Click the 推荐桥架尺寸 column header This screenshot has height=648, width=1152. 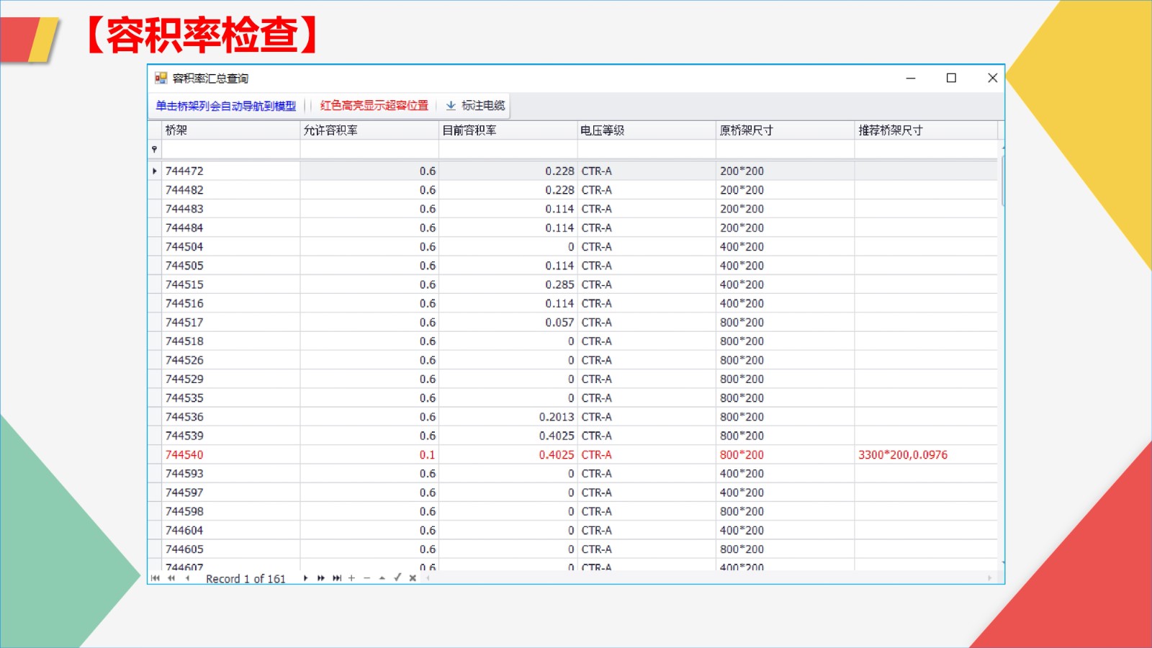pyautogui.click(x=925, y=130)
